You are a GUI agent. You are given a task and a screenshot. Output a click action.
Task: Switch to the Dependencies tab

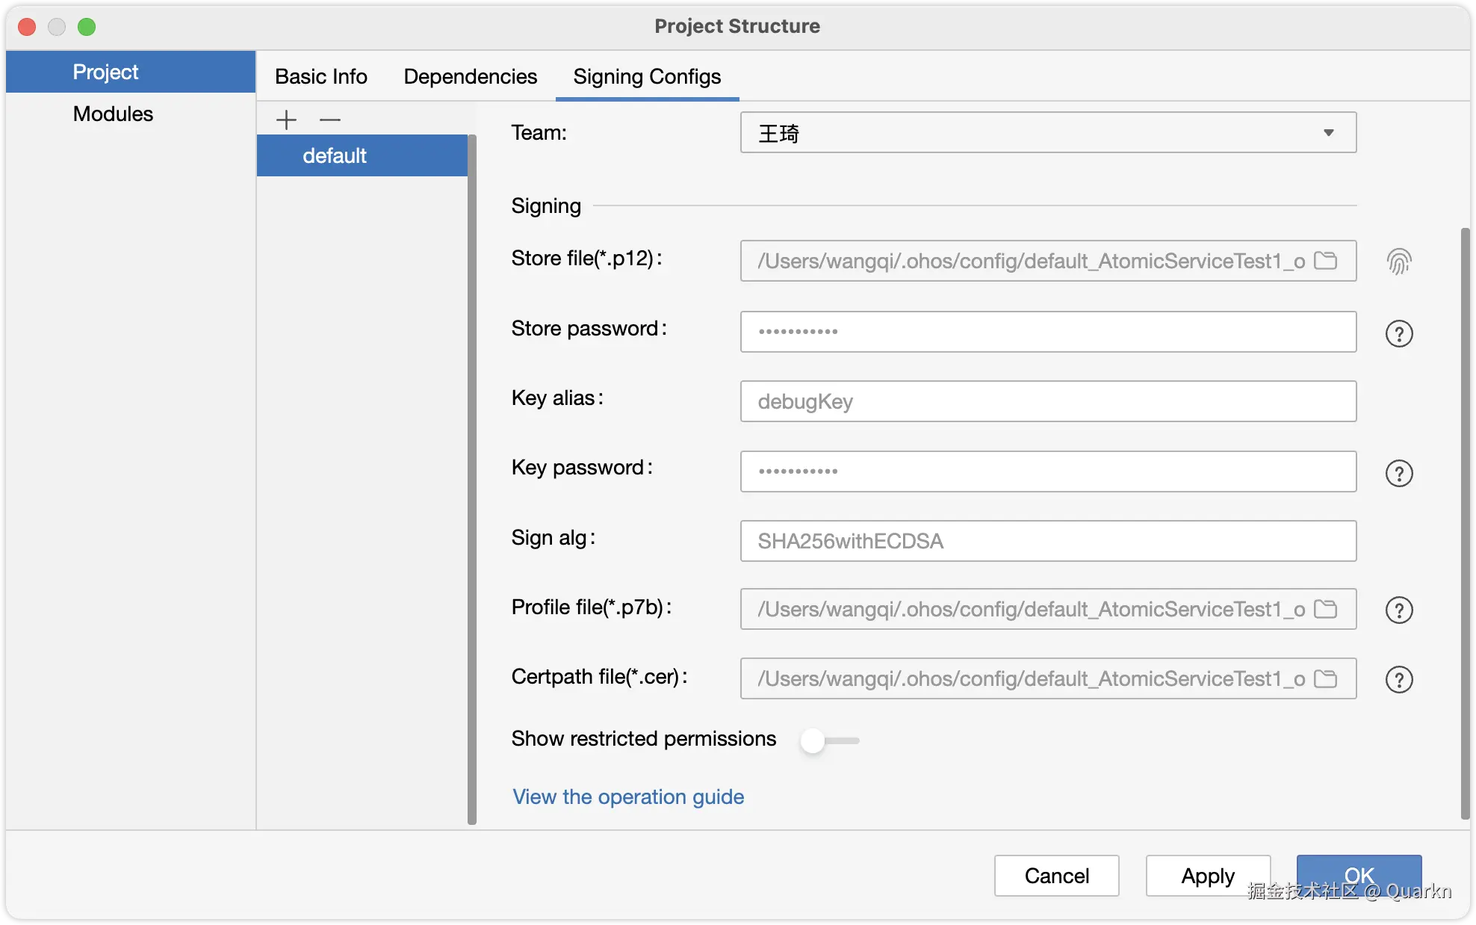click(470, 76)
